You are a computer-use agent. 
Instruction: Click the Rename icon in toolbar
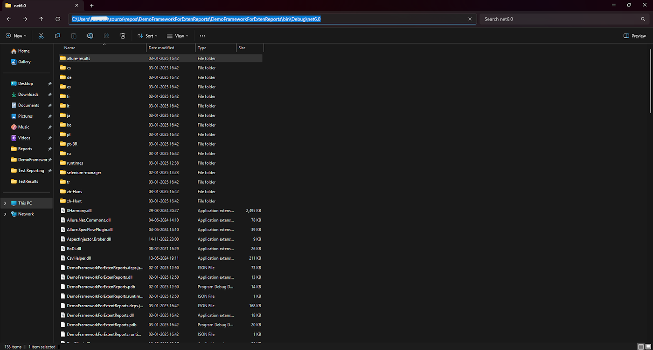[90, 36]
